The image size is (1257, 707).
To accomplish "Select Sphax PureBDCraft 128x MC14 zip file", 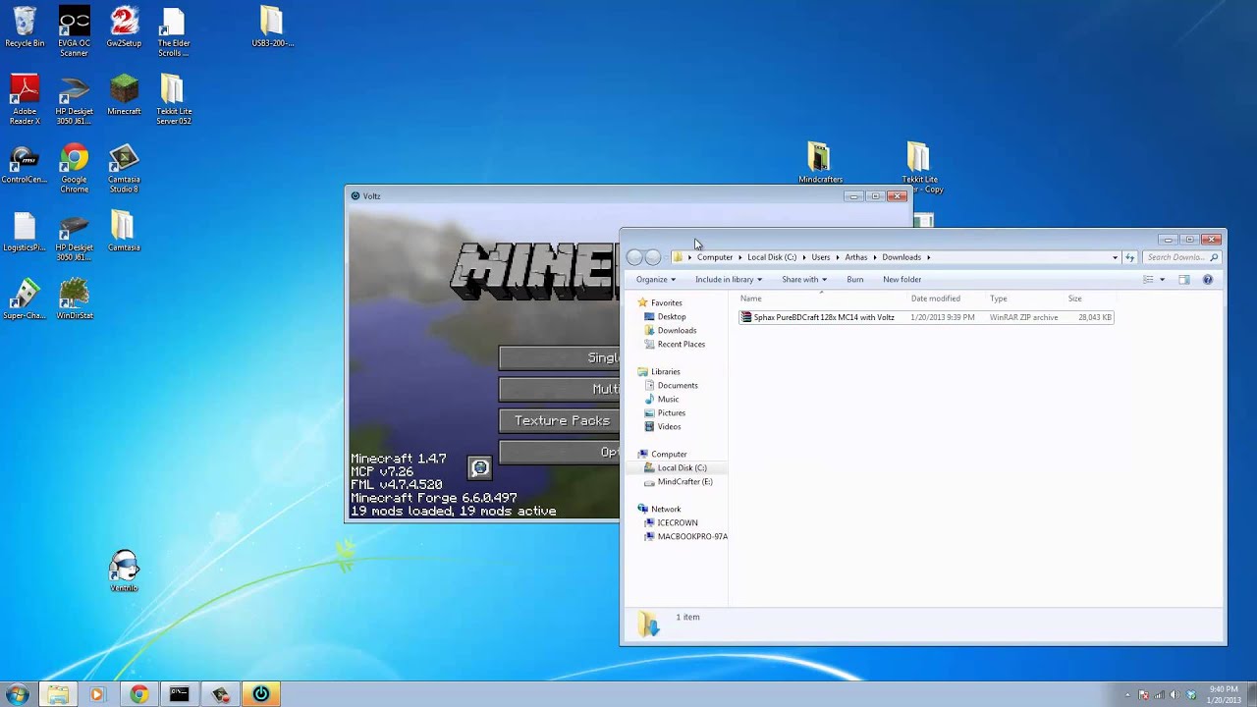I will tap(926, 317).
